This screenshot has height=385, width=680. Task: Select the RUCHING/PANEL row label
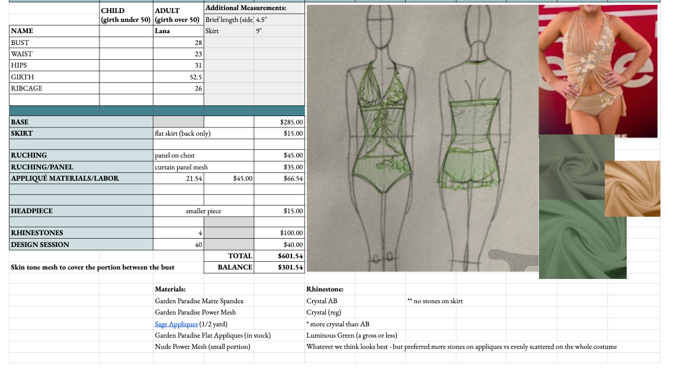(81, 167)
